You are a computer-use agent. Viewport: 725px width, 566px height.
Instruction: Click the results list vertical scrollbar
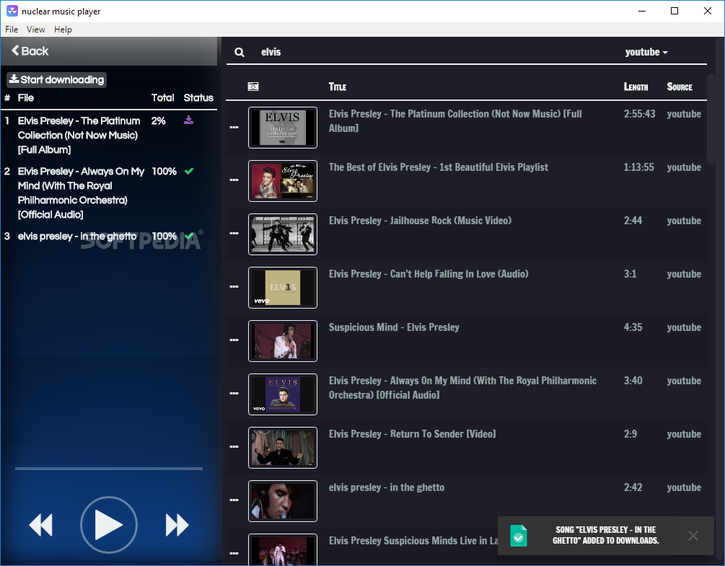(711, 118)
